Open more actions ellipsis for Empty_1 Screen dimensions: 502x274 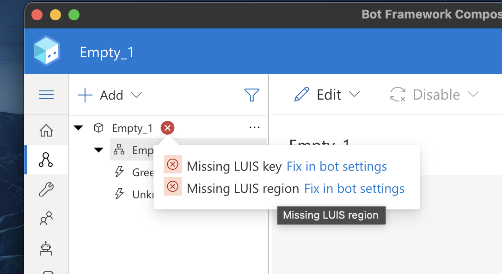click(255, 128)
